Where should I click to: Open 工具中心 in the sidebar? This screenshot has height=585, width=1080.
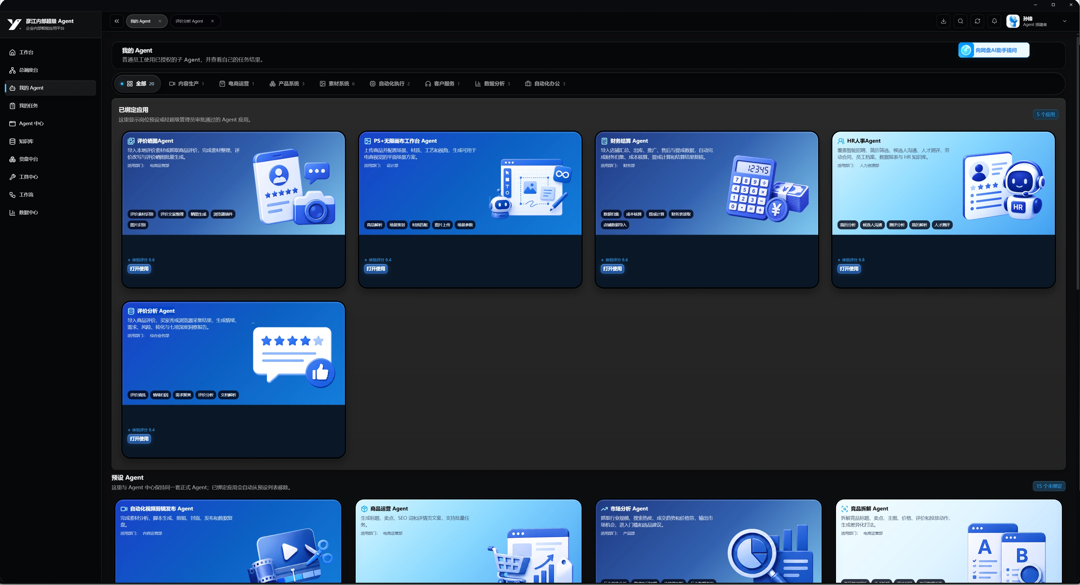coord(50,177)
